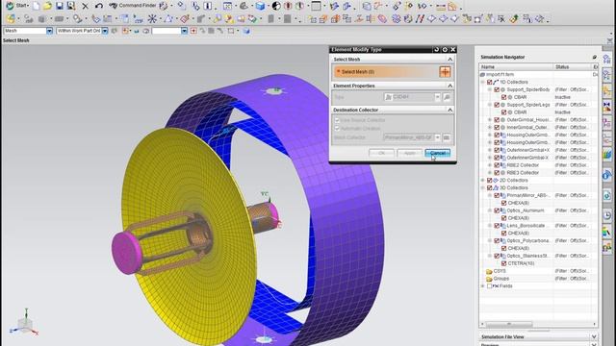Click the green up-arrow icon in second toolbar row
Viewport: 616px width, 346px height.
[x=514, y=18]
